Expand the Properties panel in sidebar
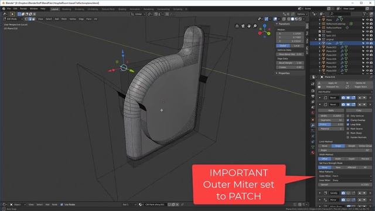This screenshot has height=211, width=375. coord(277,73)
